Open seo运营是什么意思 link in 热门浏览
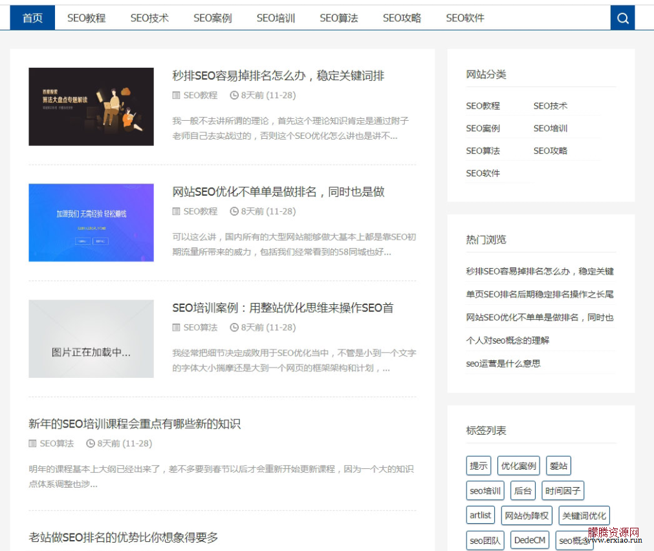The width and height of the screenshot is (654, 551). point(503,364)
